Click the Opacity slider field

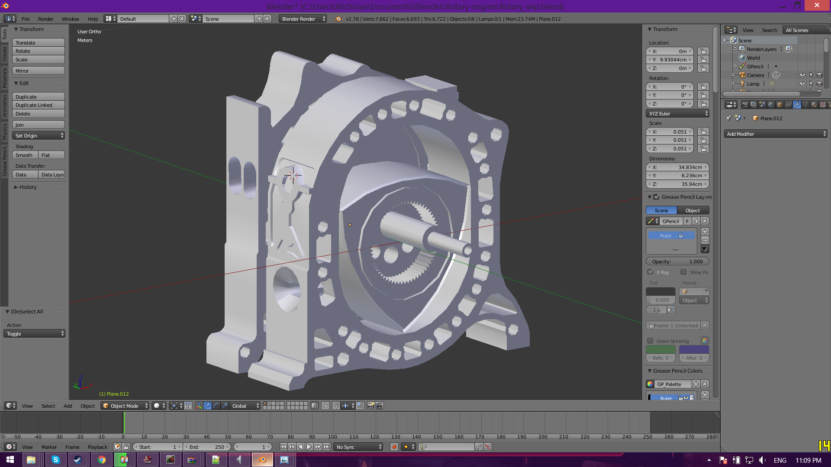[x=677, y=262]
